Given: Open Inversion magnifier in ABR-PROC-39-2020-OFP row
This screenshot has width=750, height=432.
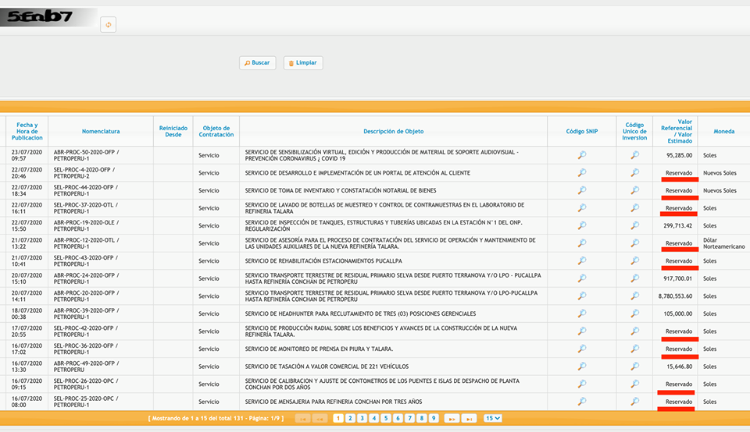Looking at the screenshot, I should point(634,313).
